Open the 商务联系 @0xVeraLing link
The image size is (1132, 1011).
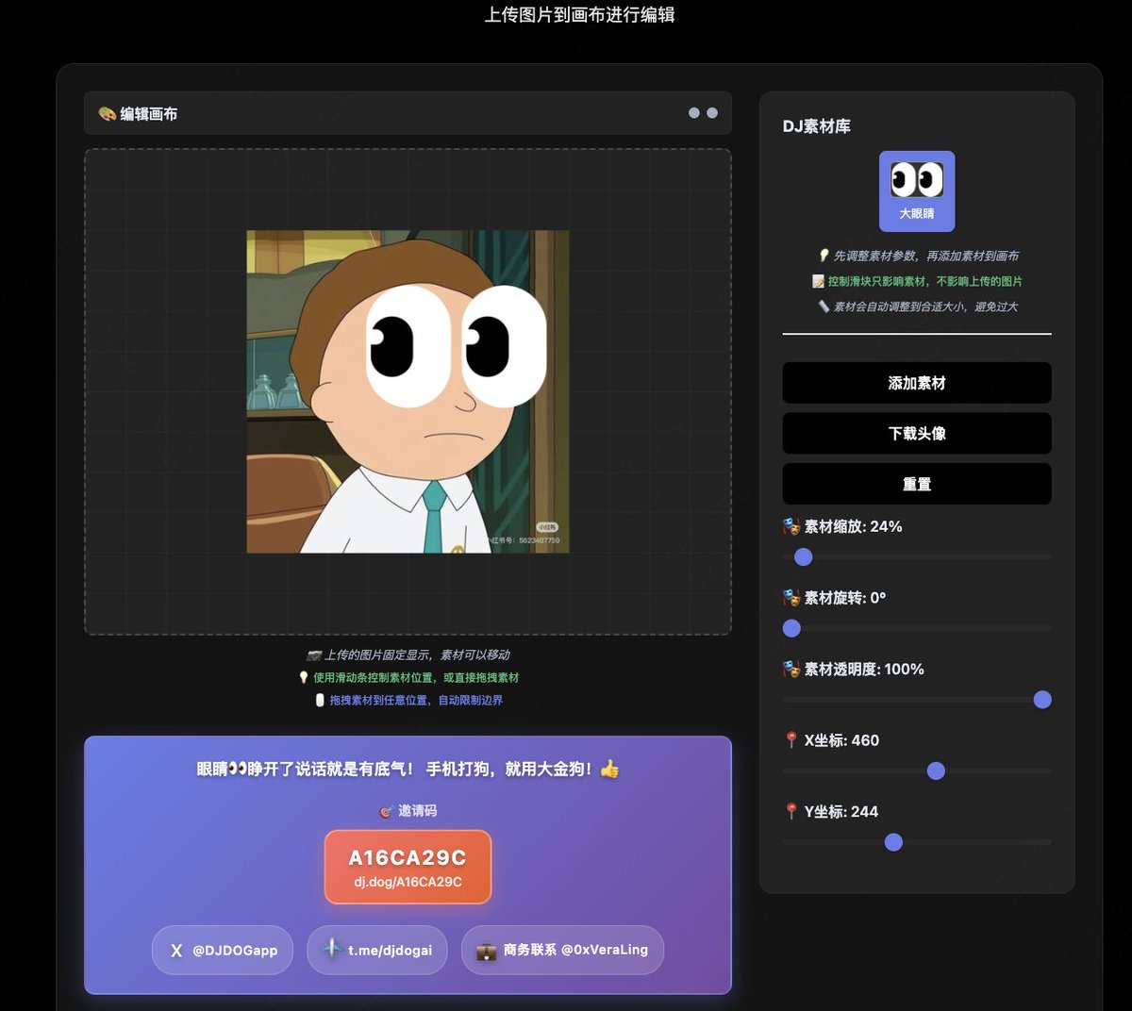click(x=562, y=950)
